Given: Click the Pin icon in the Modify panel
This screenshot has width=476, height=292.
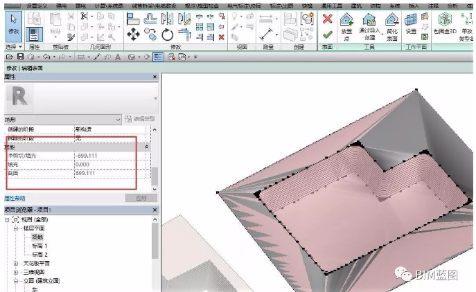Looking at the screenshot, I should click(222, 27).
